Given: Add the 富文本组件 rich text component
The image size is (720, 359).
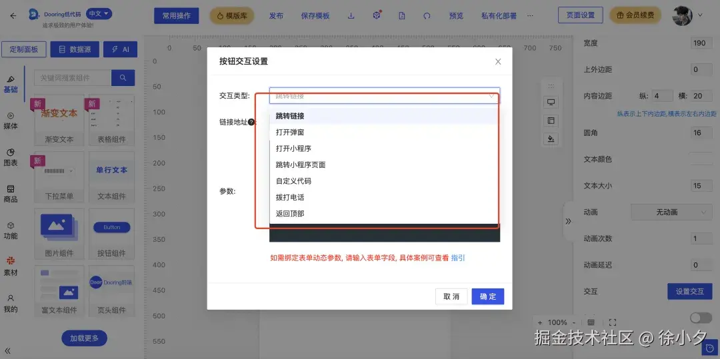Looking at the screenshot, I should point(59,290).
